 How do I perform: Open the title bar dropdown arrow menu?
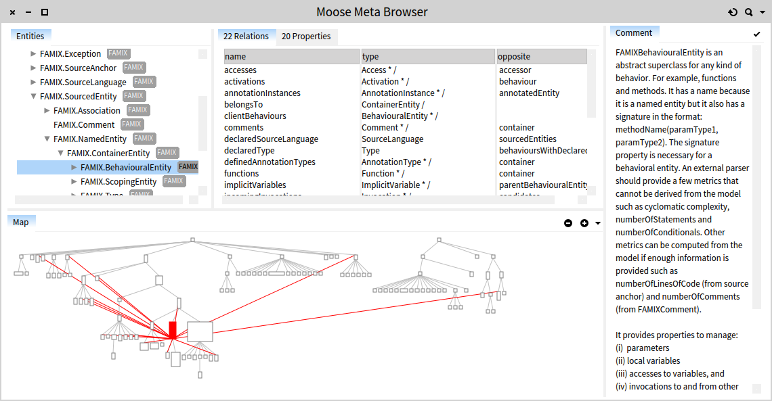click(x=763, y=12)
